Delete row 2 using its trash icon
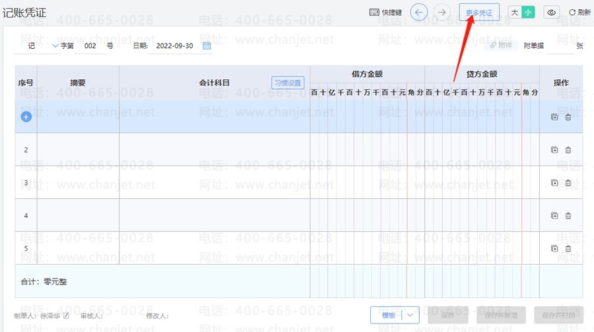This screenshot has width=594, height=332. [x=568, y=150]
